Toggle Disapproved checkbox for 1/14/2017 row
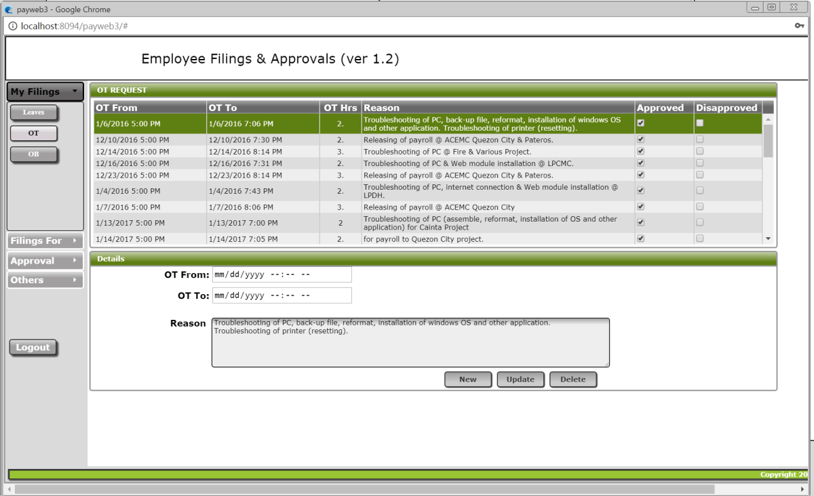 (x=700, y=239)
